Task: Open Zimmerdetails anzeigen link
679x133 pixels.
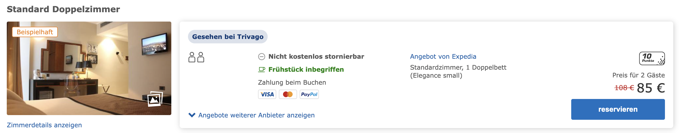Action: point(44,125)
